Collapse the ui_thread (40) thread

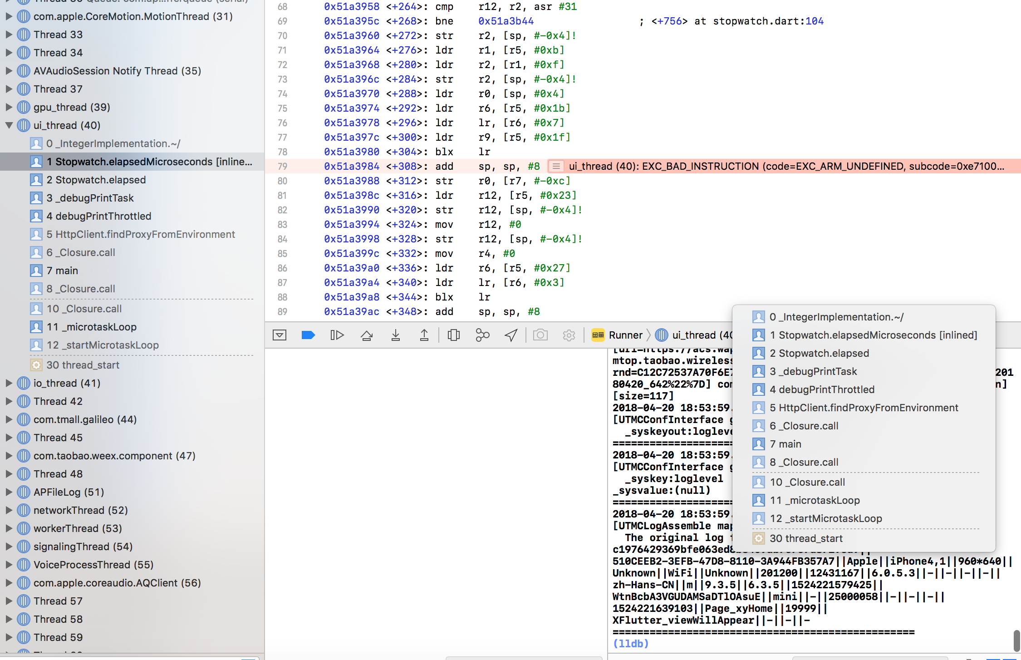(9, 125)
